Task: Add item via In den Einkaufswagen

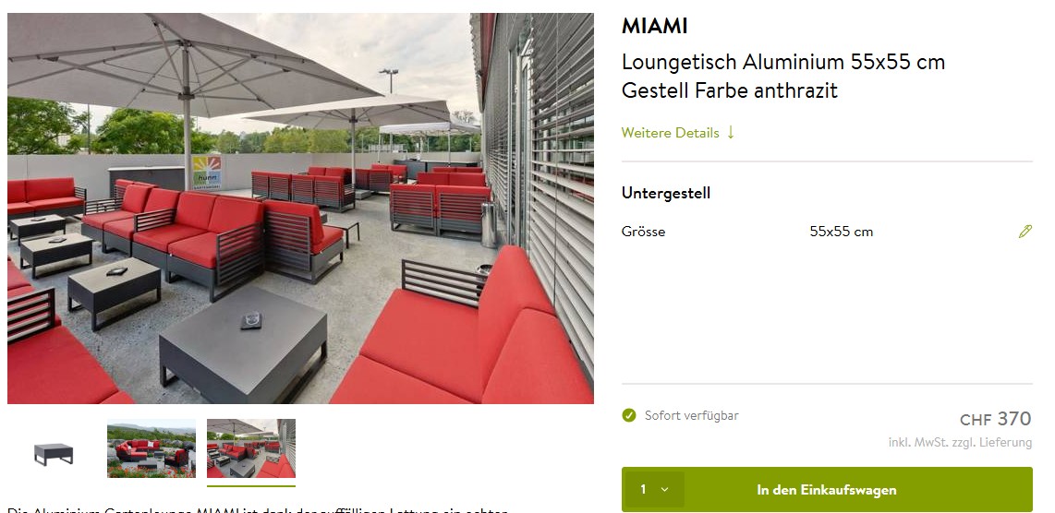Action: click(x=826, y=489)
